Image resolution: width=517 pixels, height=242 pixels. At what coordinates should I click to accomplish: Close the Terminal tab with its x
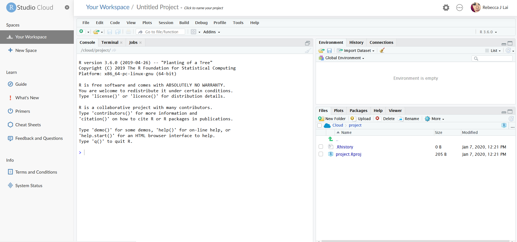[x=121, y=43]
